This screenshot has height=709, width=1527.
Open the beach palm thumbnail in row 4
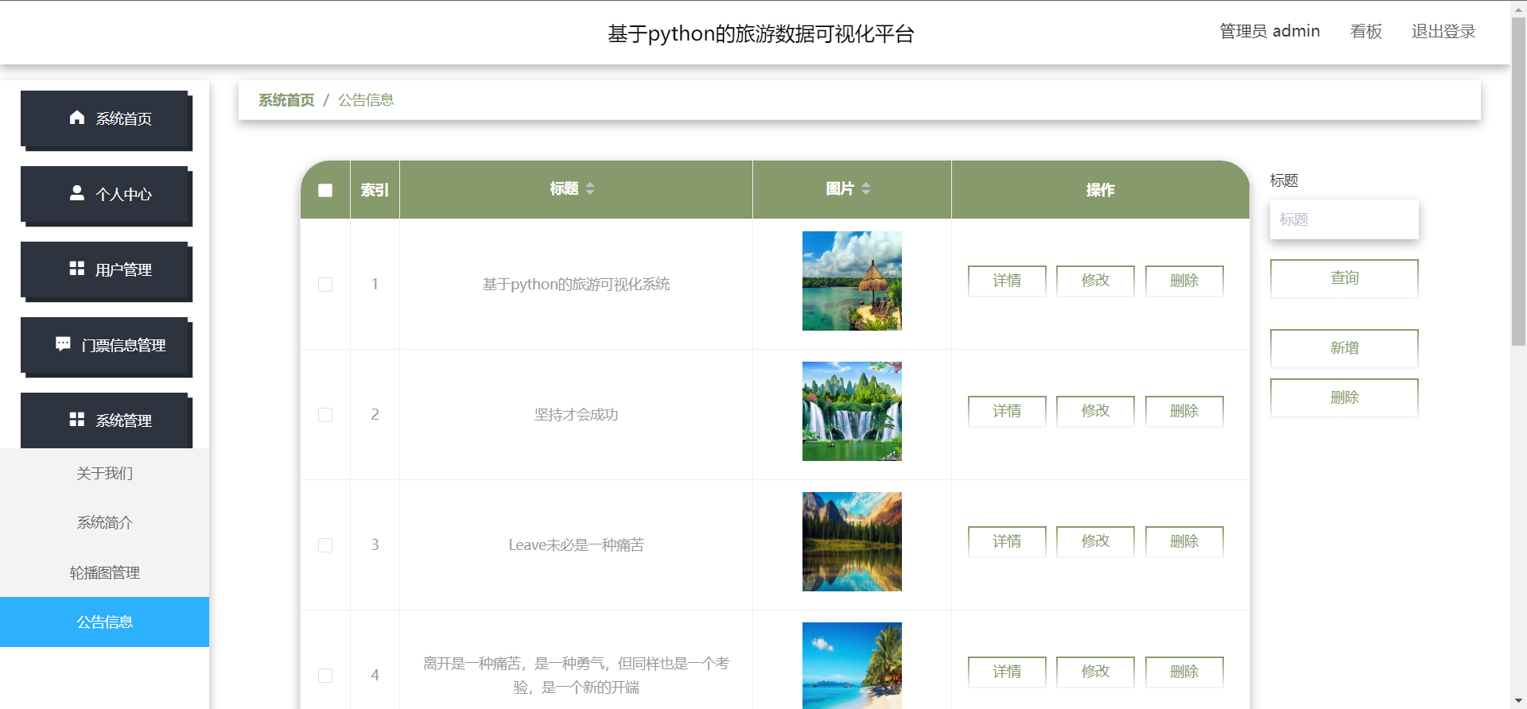852,665
